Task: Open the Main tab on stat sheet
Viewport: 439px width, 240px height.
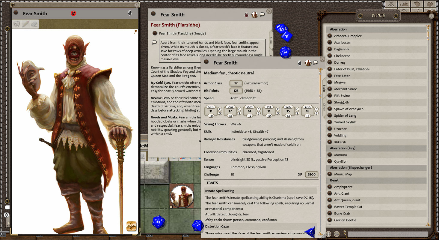Action: coord(324,88)
